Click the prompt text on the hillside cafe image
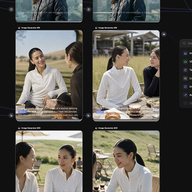The image size is (192, 192). click(x=48, y=112)
